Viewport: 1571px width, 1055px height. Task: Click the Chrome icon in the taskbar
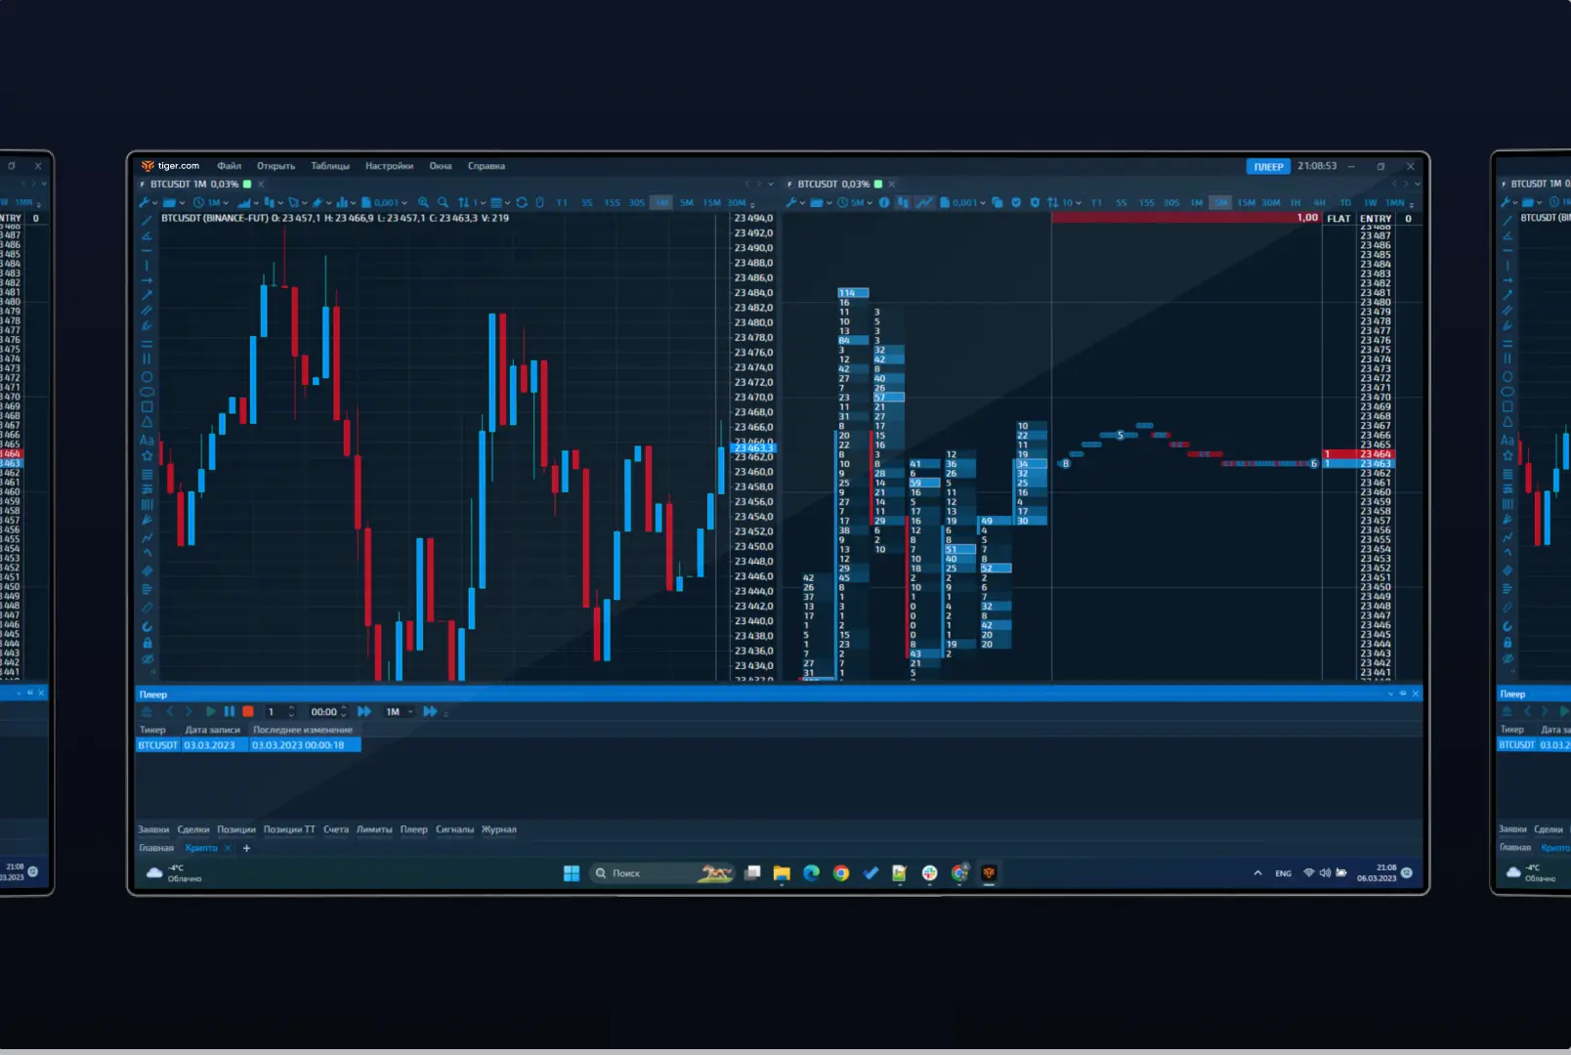[841, 873]
